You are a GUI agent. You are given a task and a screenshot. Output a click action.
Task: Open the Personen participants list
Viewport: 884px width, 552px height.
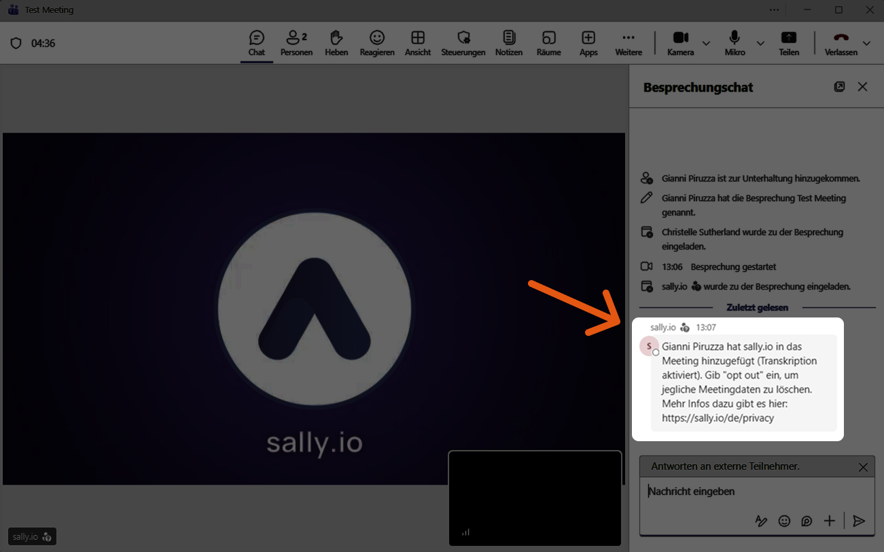[296, 43]
